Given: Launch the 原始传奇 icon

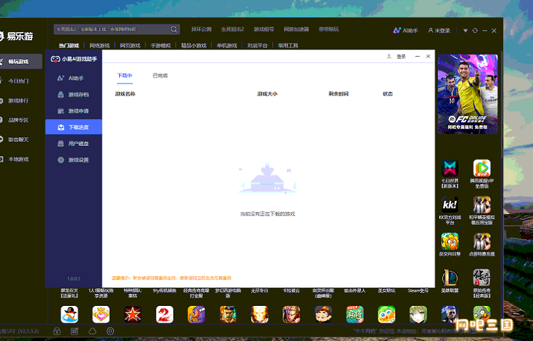Looking at the screenshot, I should (x=482, y=278).
